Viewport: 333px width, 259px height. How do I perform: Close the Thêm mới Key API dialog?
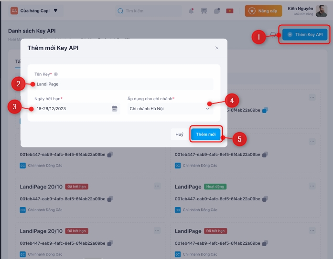[216, 48]
